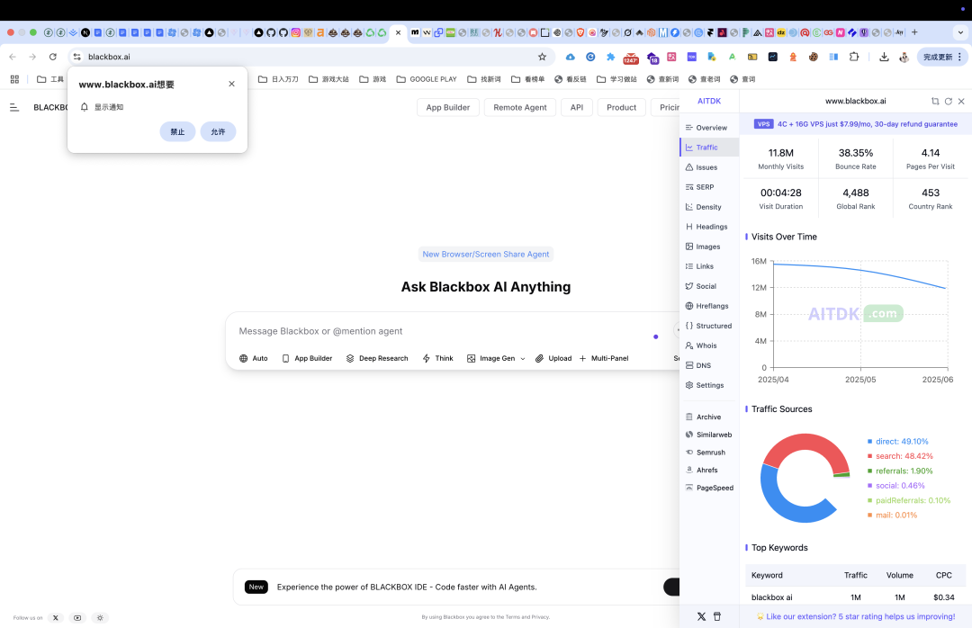Click the 完成更新 update button
Screen dimensions: 972x628
coord(941,57)
